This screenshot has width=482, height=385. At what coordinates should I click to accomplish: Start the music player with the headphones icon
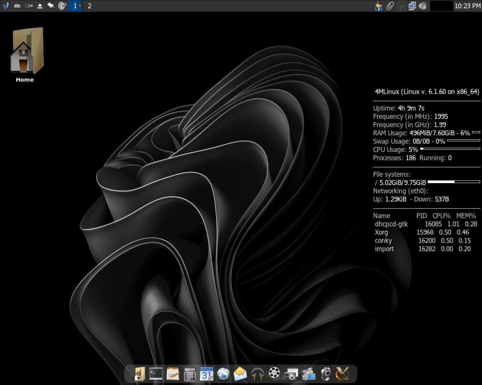(257, 374)
